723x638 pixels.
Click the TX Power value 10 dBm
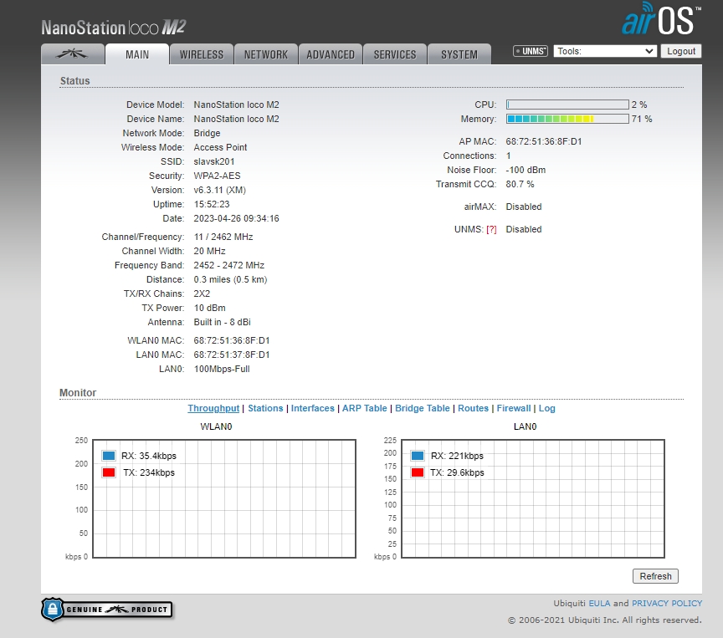(x=210, y=308)
